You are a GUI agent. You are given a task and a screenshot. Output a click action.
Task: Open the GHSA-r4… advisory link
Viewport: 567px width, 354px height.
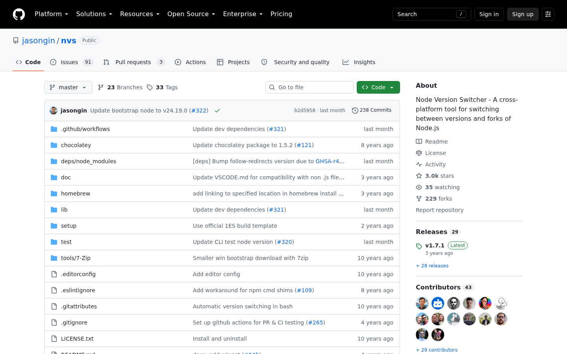click(x=330, y=161)
